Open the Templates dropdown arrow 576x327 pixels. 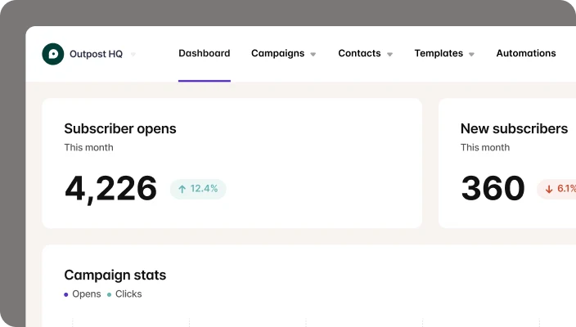pyautogui.click(x=471, y=55)
